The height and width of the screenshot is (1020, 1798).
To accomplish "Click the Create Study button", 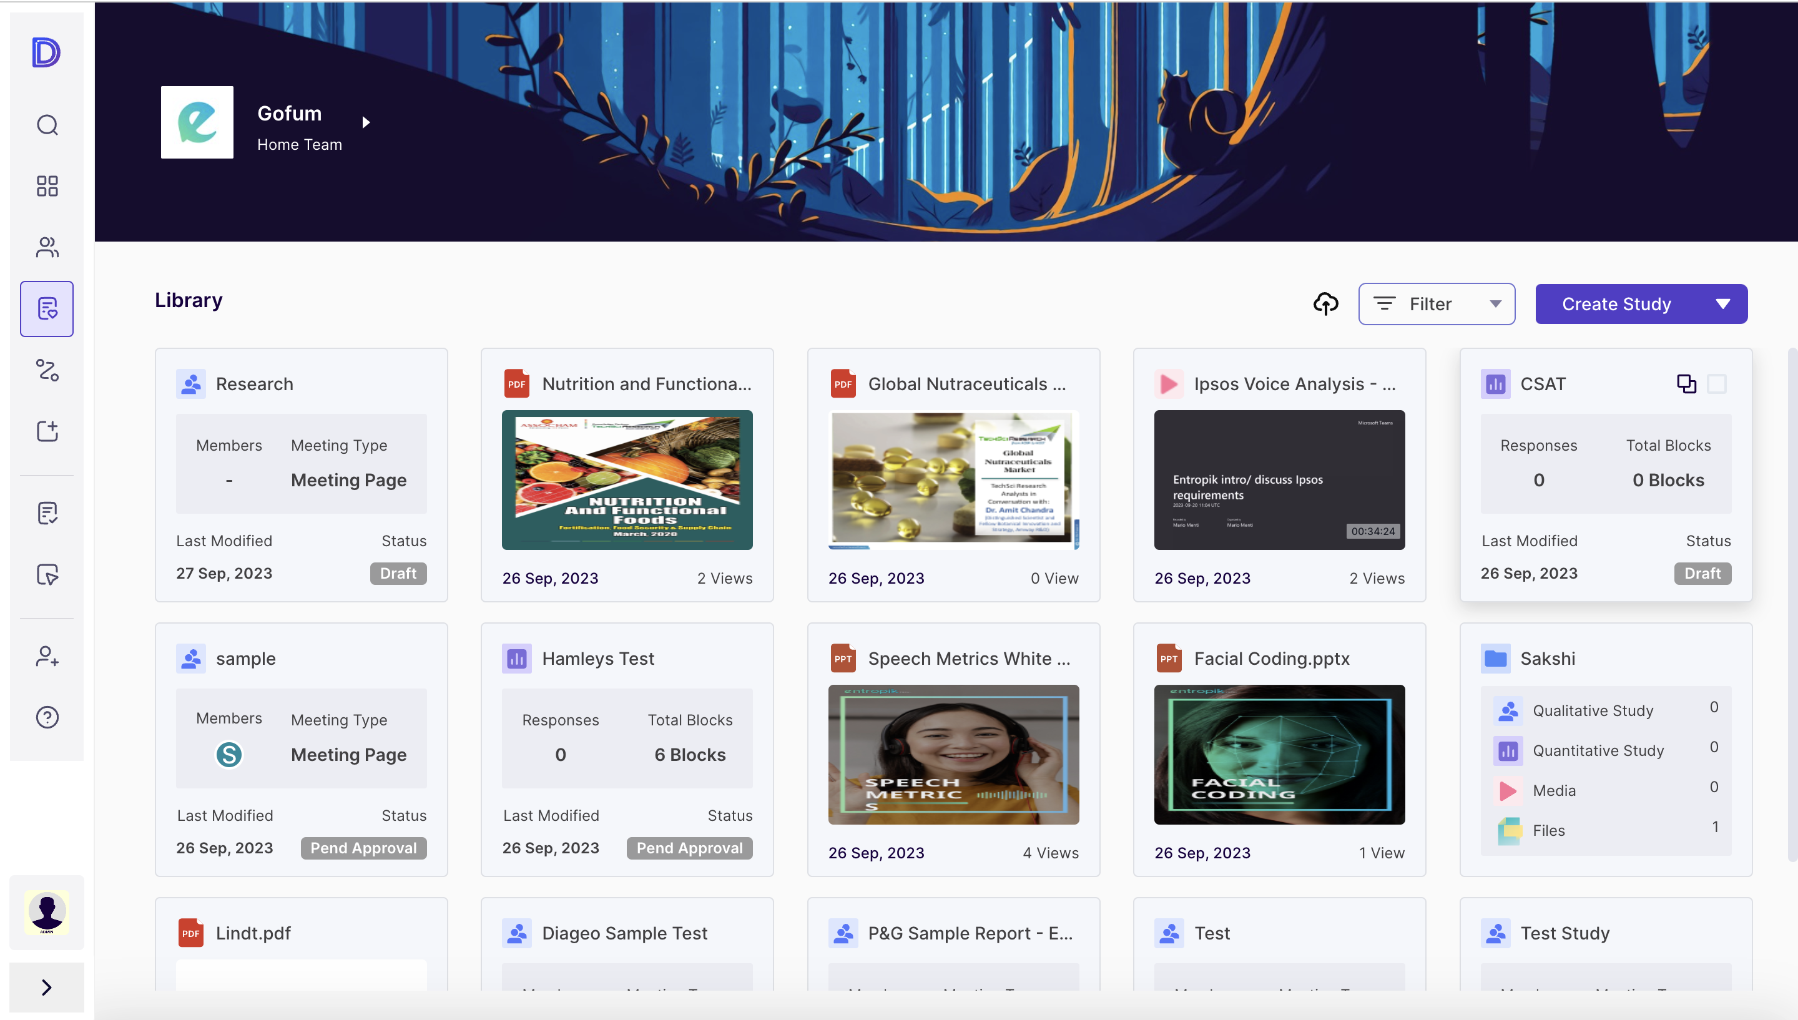I will point(1616,303).
